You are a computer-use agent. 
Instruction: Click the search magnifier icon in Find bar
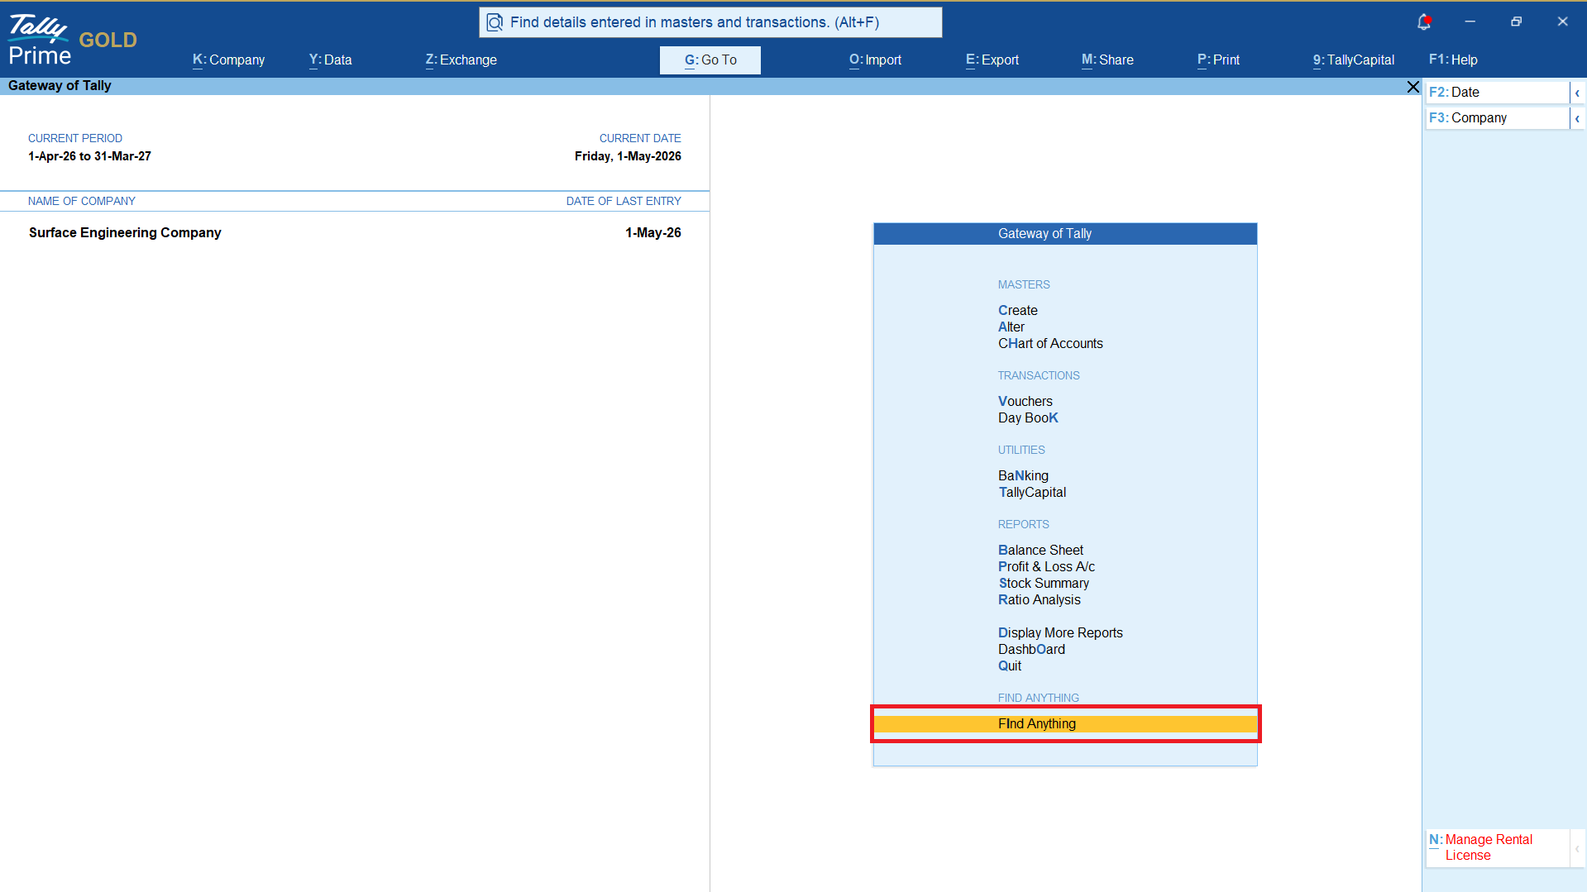(x=495, y=22)
